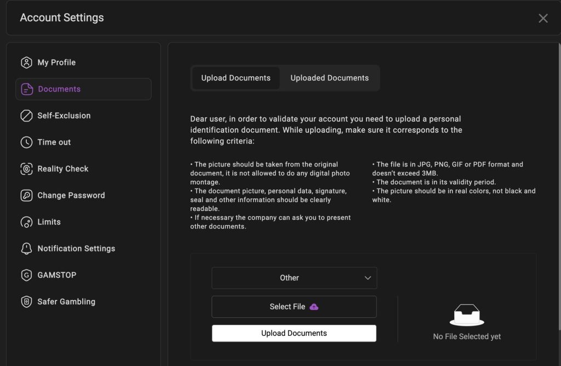Click the Safer Gambling shield icon

point(26,302)
